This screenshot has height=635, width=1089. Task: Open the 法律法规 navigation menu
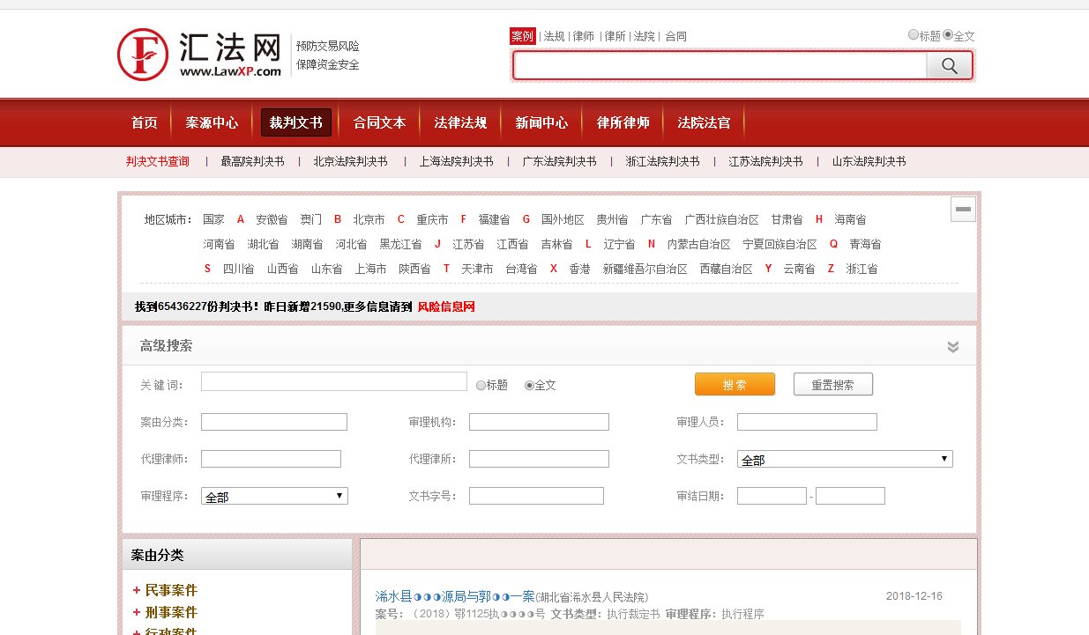(x=460, y=123)
